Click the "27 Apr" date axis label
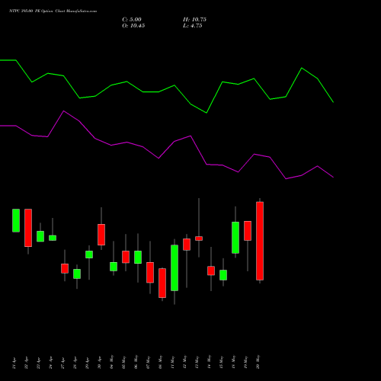 tap(63, 363)
